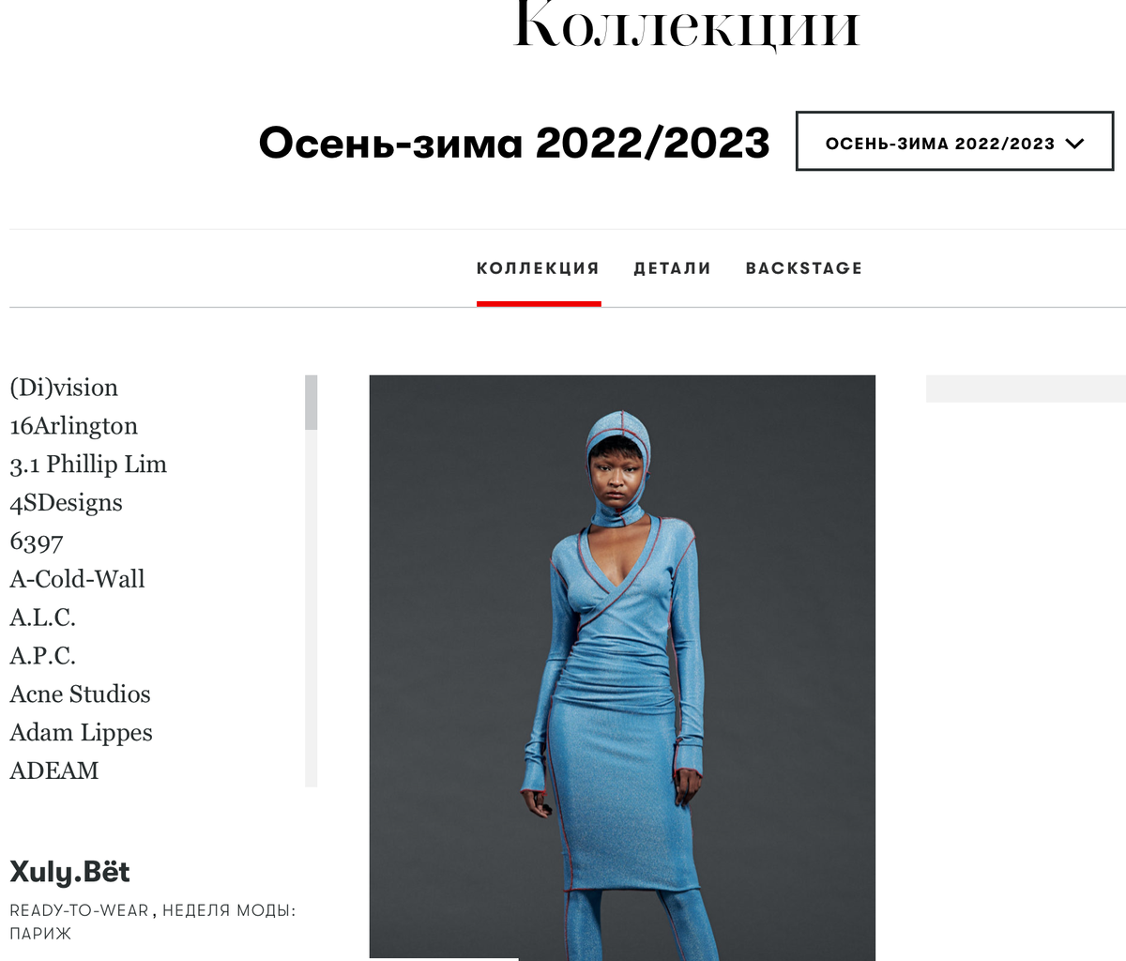Image resolution: width=1126 pixels, height=961 pixels.
Task: Select A.P.C. from the designer list
Action: pos(42,656)
